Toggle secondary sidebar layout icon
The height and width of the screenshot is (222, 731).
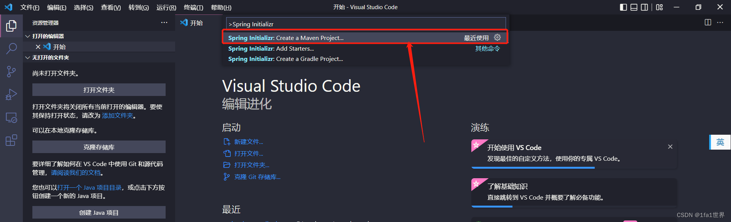[x=644, y=7]
